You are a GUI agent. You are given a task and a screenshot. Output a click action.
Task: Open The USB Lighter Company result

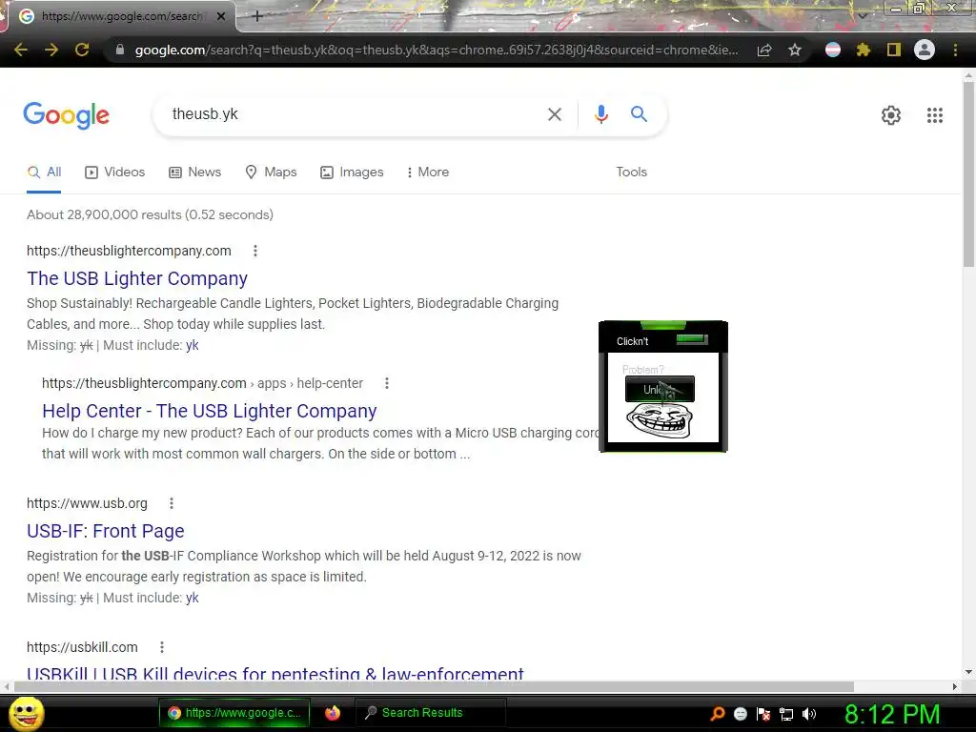pos(137,278)
